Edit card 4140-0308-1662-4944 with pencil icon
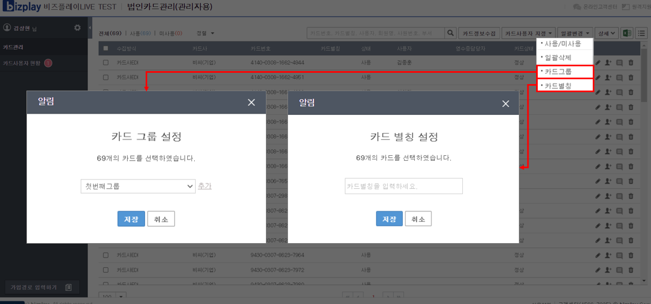Image resolution: width=651 pixels, height=304 pixels. click(x=598, y=63)
